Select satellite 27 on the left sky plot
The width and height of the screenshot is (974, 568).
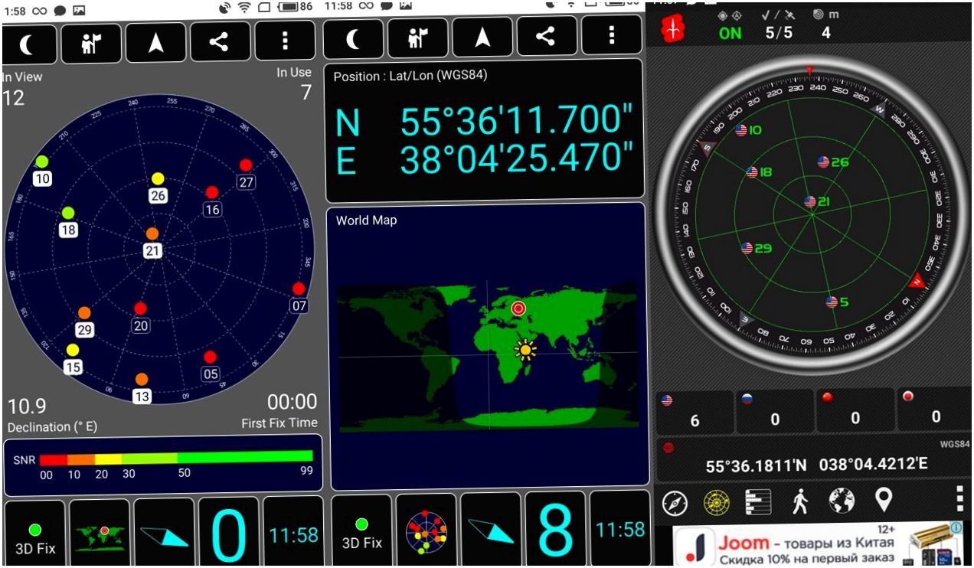246,173
